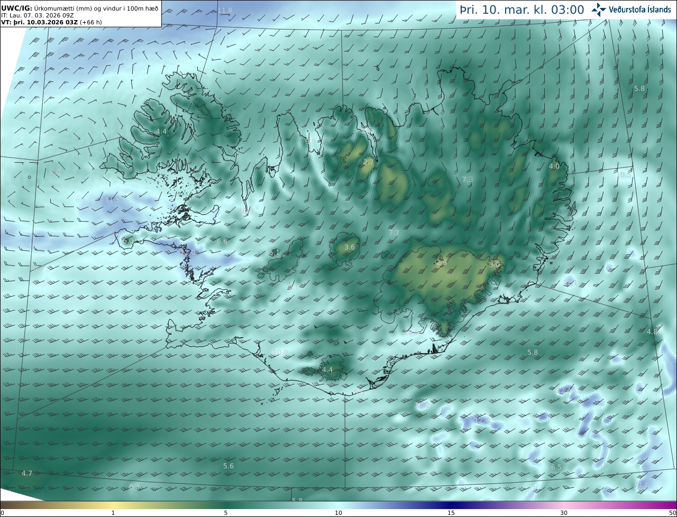Screen dimensions: 677x517
Task: Click the colorbar tick label 50
Action: (673, 513)
